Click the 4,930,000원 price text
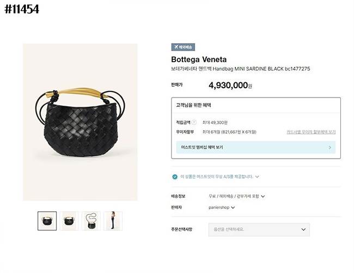This screenshot has height=273, width=354. coord(230,86)
